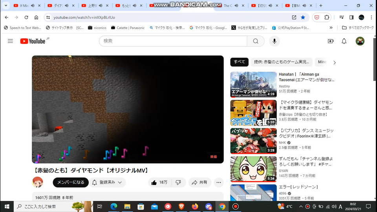Open the volume control in system tray
The image size is (377, 212).
coord(334,207)
